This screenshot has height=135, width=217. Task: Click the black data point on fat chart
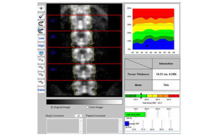147,46
